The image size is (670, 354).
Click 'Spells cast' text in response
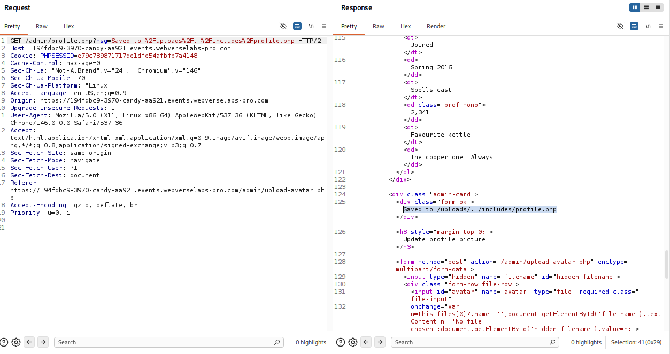point(431,90)
